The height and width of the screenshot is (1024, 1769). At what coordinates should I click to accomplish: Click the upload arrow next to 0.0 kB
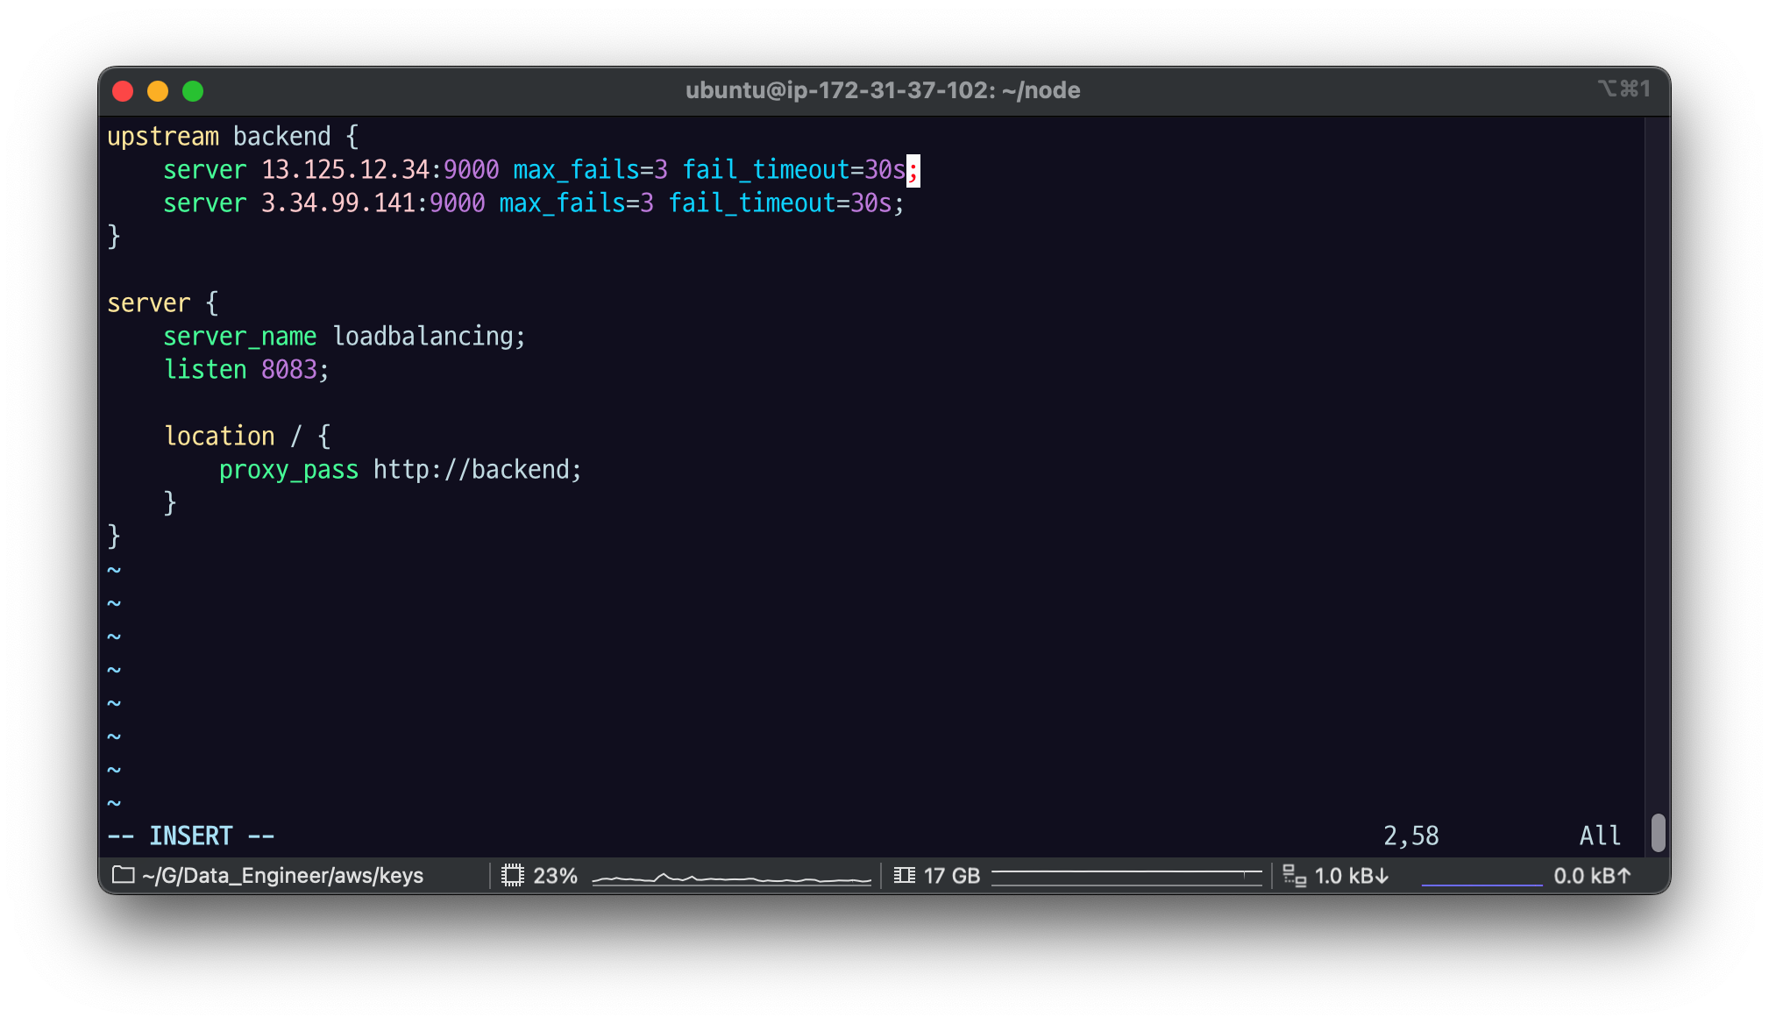(x=1623, y=876)
